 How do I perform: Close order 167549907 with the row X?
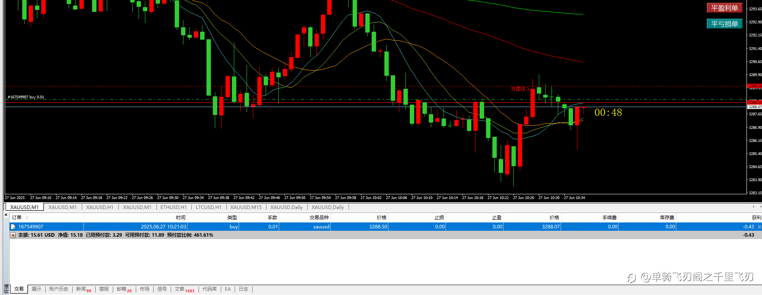pos(759,227)
